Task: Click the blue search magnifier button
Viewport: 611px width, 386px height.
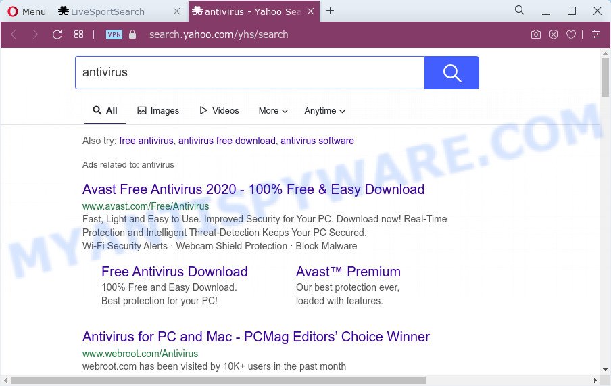Action: pyautogui.click(x=451, y=72)
